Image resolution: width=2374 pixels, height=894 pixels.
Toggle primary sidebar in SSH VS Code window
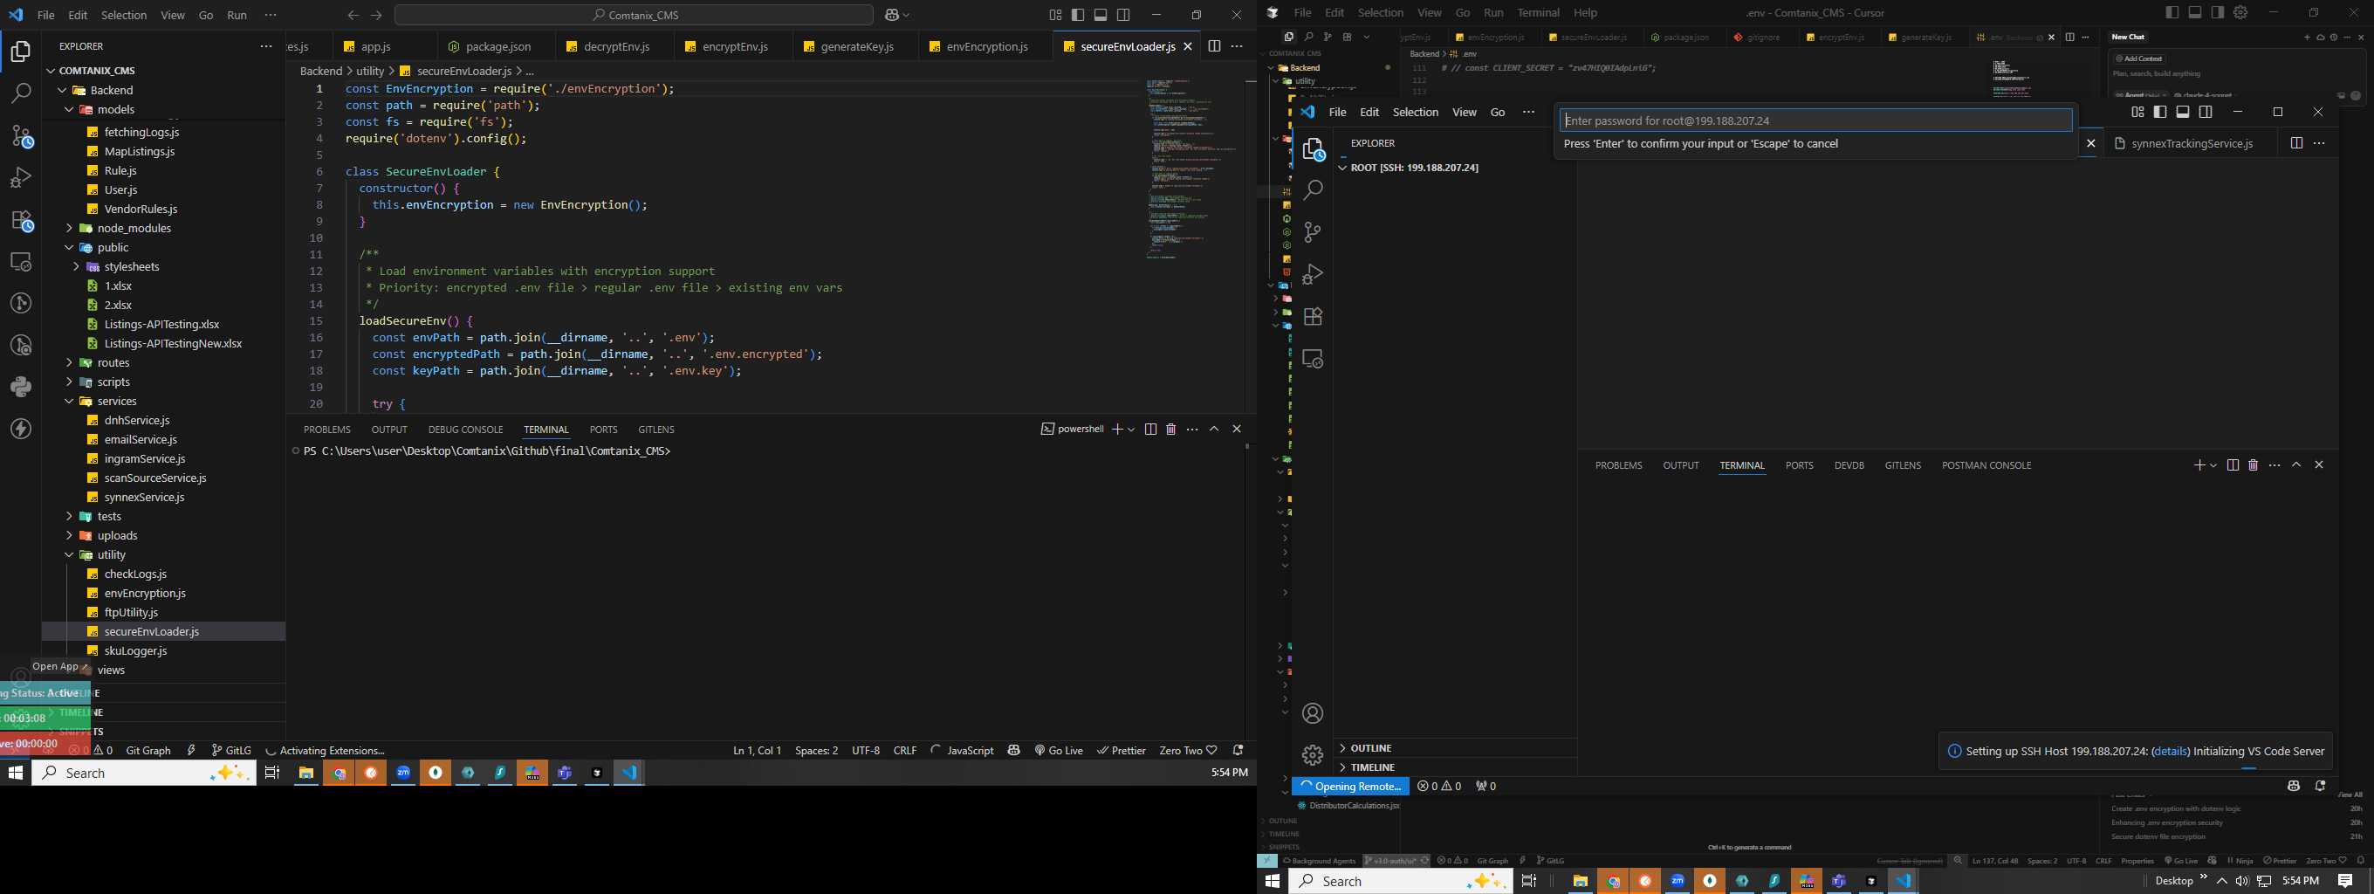point(2159,112)
